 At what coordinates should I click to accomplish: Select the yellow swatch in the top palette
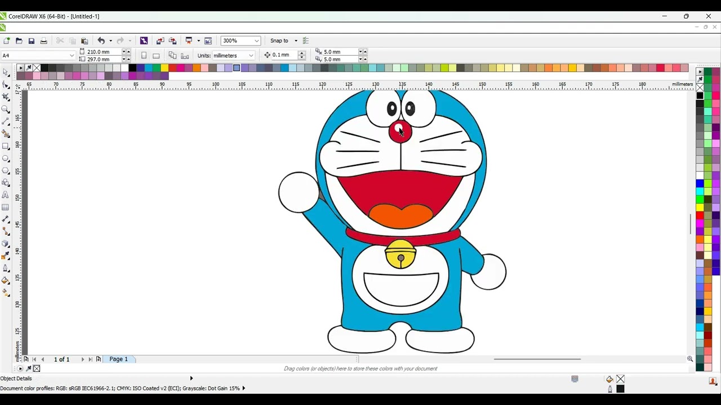[164, 68]
